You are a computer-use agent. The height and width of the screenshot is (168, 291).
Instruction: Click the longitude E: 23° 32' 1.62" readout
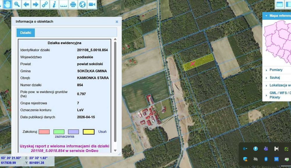click(x=36, y=158)
